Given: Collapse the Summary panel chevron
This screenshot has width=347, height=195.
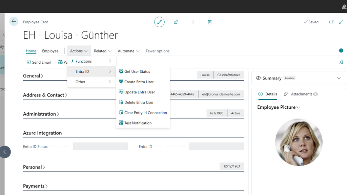Looking at the screenshot, I should click(x=339, y=78).
